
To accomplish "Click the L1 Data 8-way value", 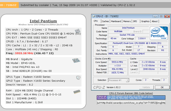I will click(x=163, y=62).
